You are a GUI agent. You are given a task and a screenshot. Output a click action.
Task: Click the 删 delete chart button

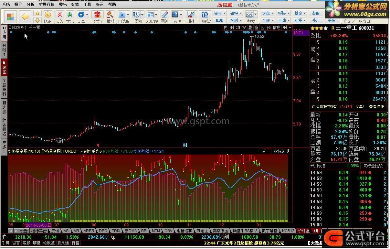pos(232,27)
